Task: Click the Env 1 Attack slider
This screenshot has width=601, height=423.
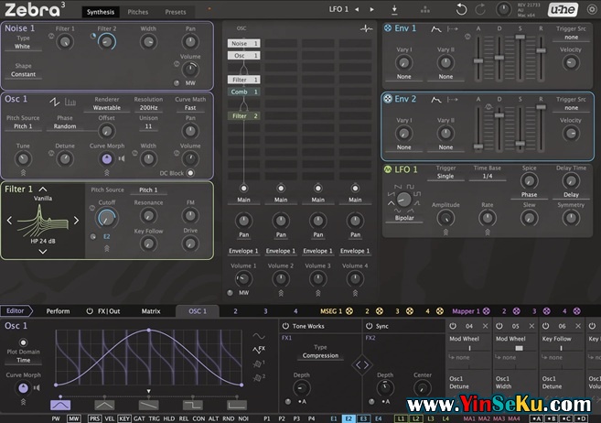Action: tap(478, 59)
